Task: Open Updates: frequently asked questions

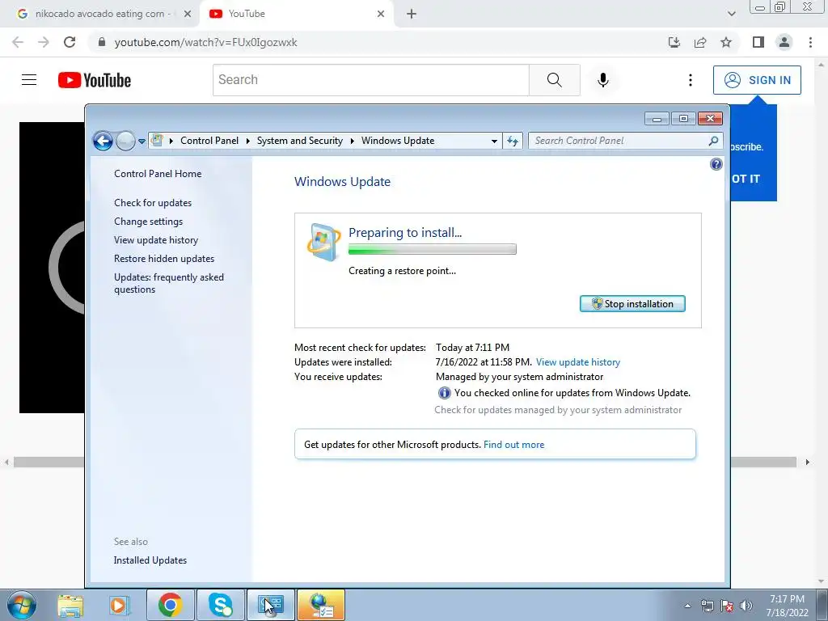Action: (169, 284)
